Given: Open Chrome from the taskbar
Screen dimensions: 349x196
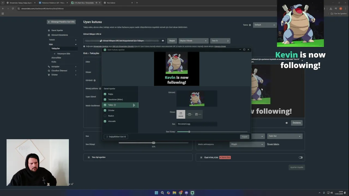Looking at the screenshot, I should click(x=180, y=193).
